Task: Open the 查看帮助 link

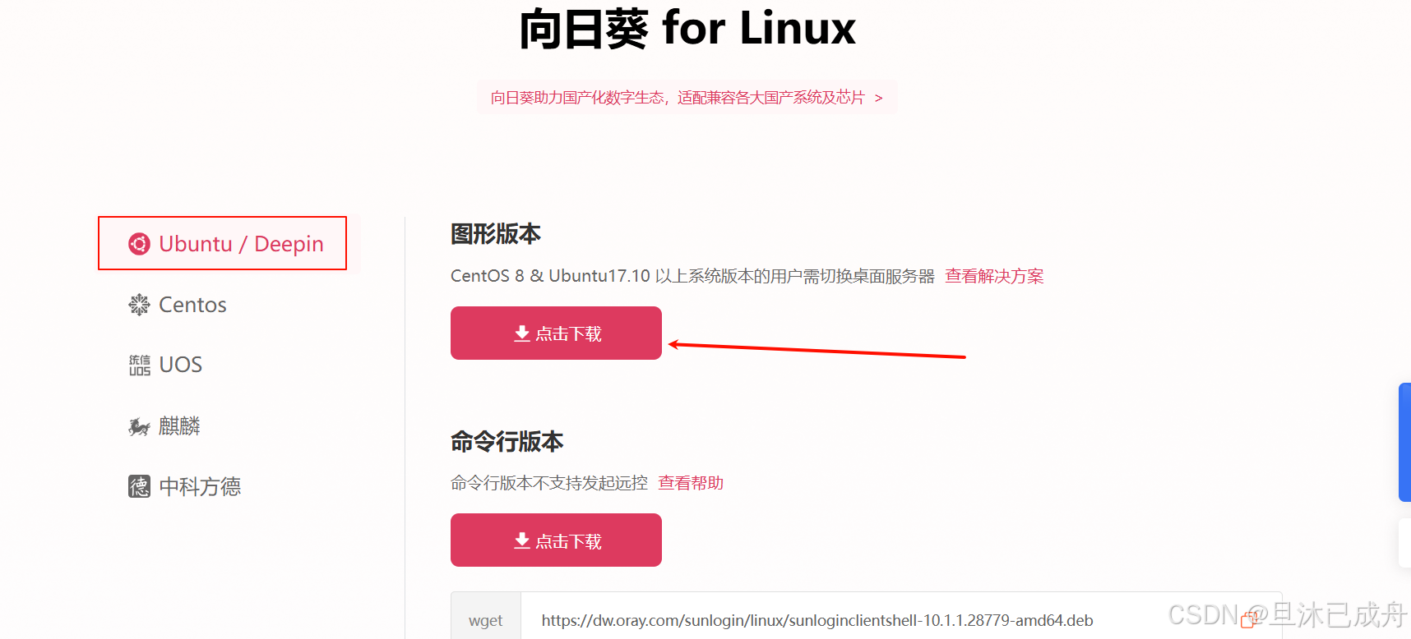Action: pos(691,483)
